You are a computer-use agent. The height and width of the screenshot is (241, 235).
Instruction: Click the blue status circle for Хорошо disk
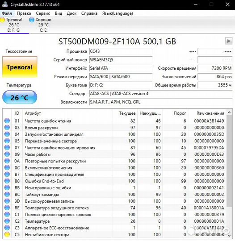pos(32,20)
